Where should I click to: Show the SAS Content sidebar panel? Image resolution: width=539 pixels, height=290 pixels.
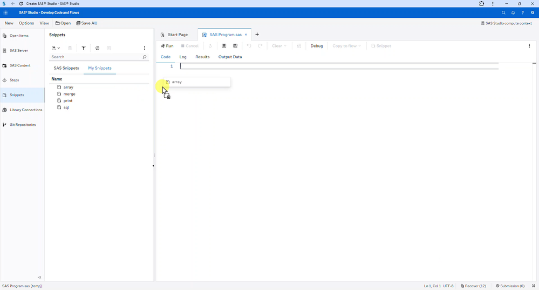click(x=22, y=65)
